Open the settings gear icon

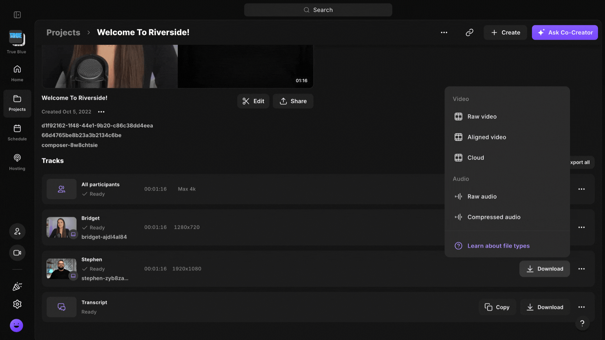click(x=17, y=304)
